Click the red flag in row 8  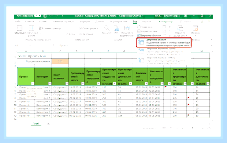pyautogui.click(x=189, y=97)
